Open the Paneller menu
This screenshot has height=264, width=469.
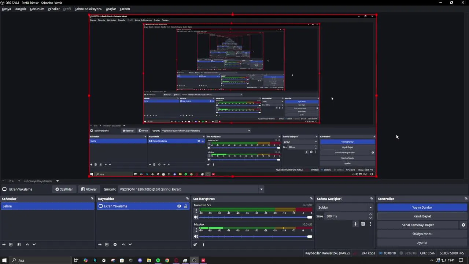[x=54, y=9]
